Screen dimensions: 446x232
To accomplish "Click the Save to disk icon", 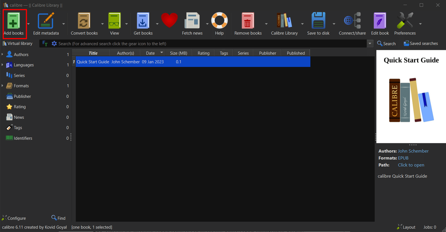I will pos(318,21).
